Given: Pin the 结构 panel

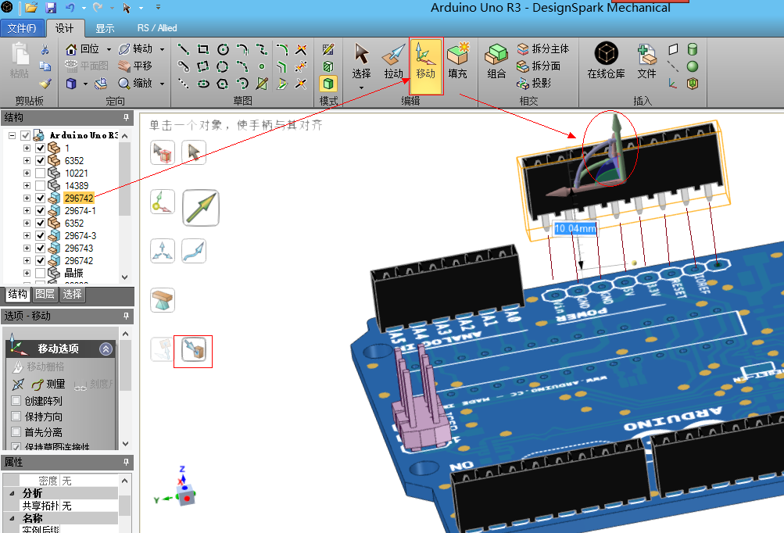Looking at the screenshot, I should pyautogui.click(x=126, y=117).
